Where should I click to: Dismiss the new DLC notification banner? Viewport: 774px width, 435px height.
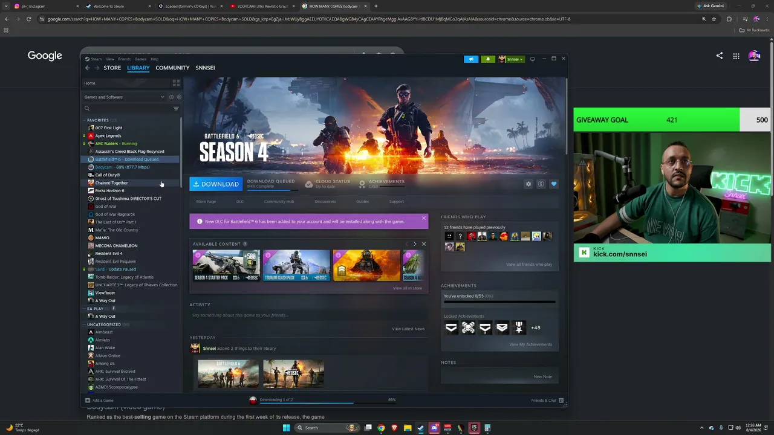[424, 217]
